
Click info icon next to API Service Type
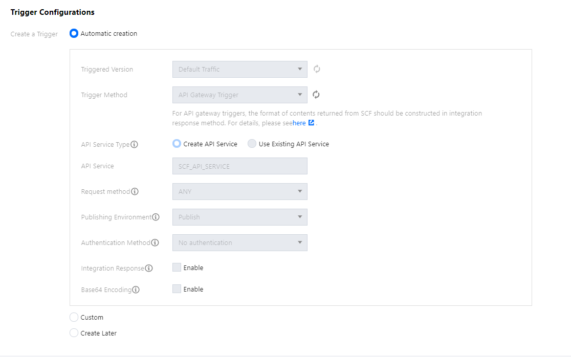pyautogui.click(x=135, y=145)
